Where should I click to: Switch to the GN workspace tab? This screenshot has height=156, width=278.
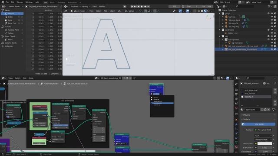45,3
